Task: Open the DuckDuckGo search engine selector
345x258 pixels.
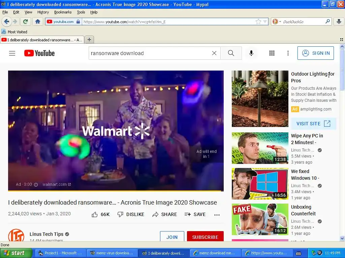Action: pyautogui.click(x=276, y=21)
